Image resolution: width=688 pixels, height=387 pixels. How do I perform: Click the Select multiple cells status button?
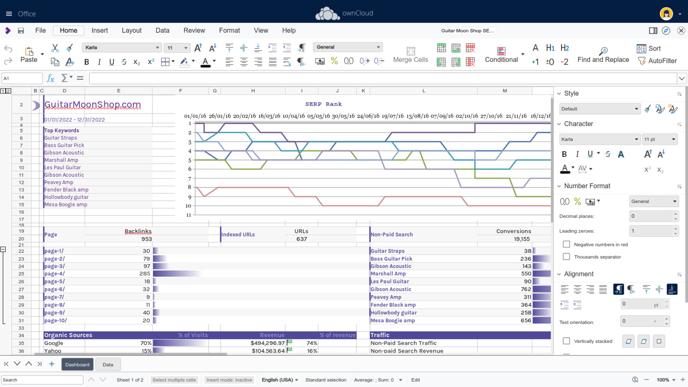coord(174,380)
